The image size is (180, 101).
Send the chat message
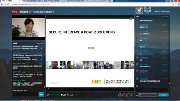(x=163, y=95)
